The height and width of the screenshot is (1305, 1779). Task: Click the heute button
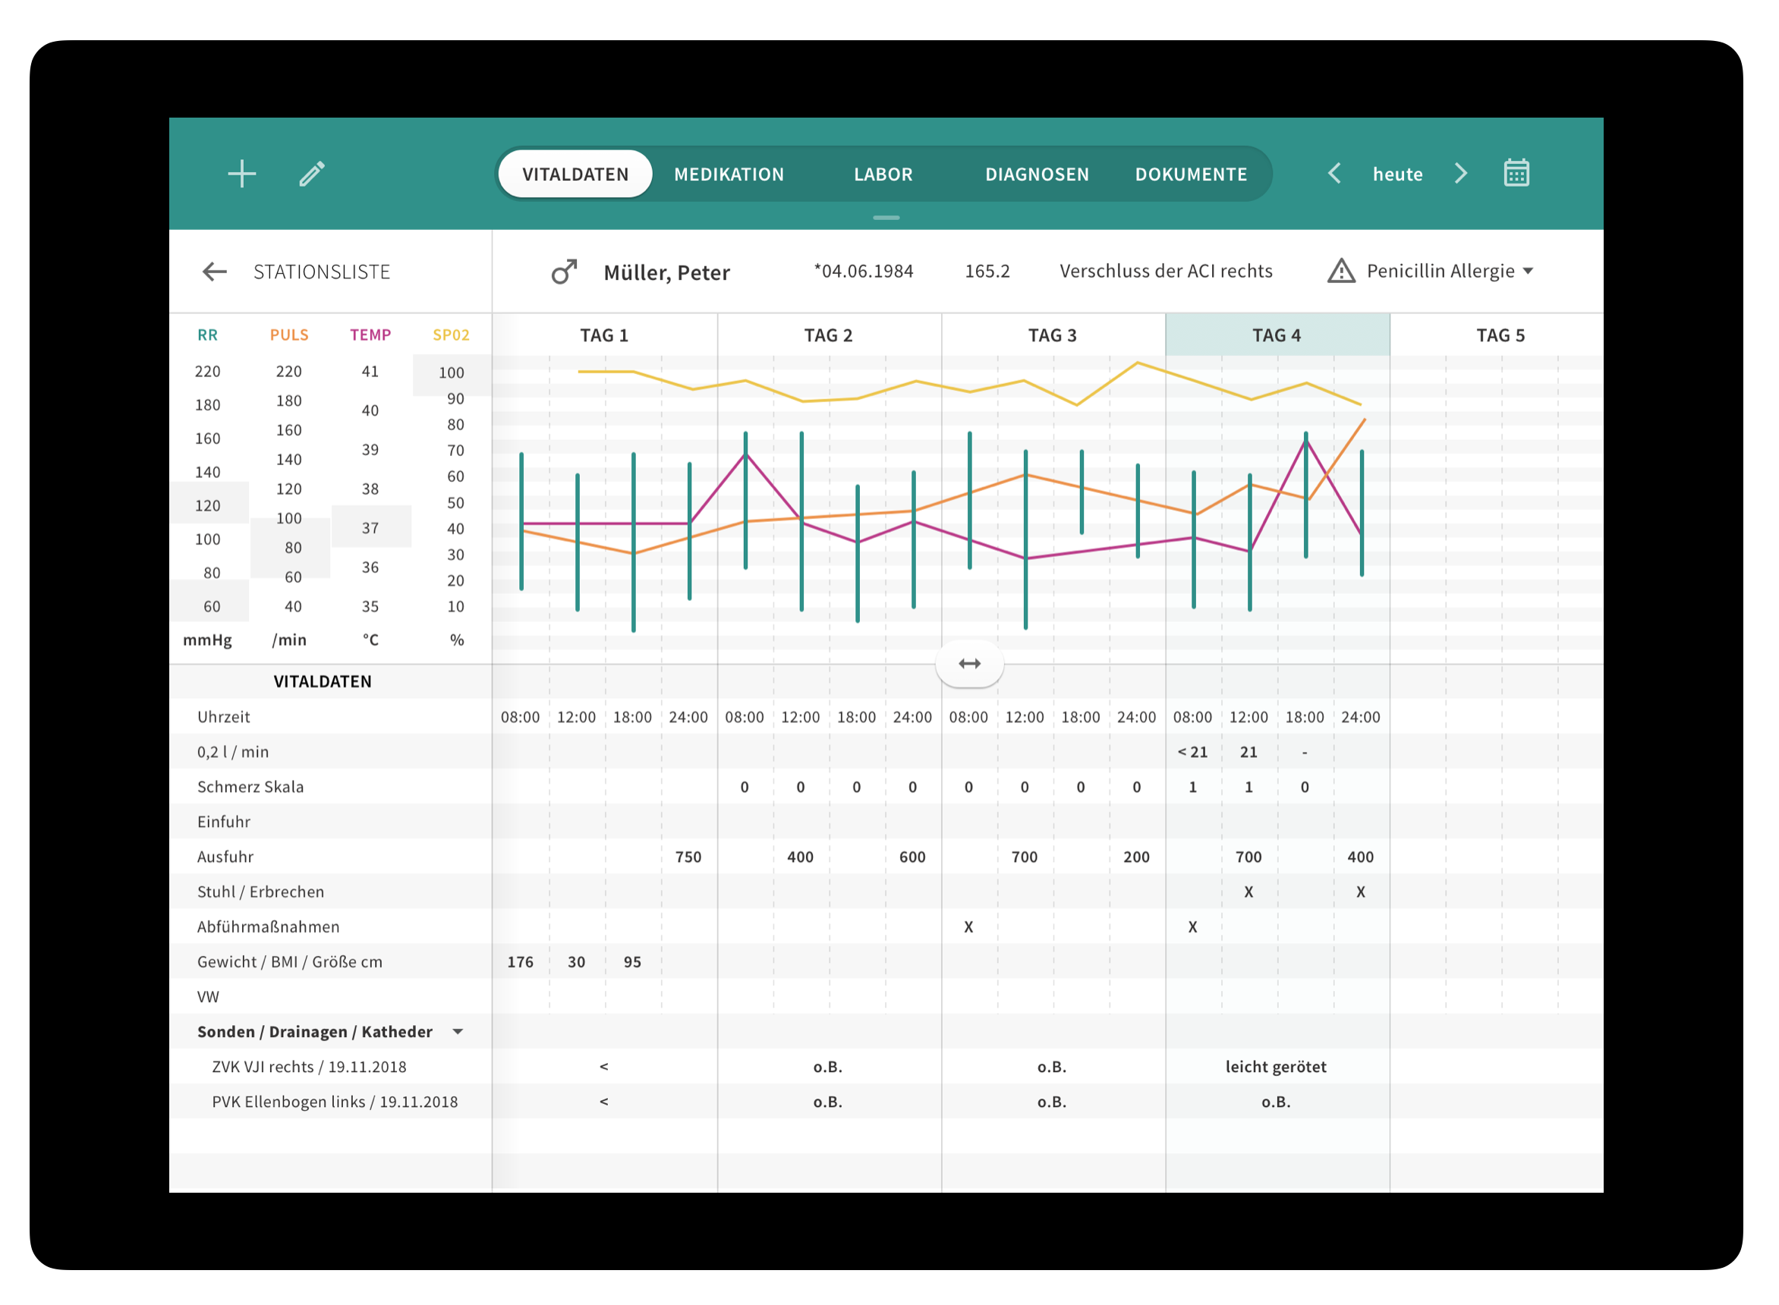(x=1396, y=174)
